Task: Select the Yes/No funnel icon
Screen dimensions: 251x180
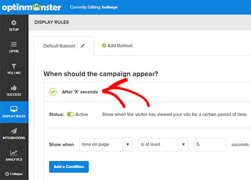Action: (14, 66)
